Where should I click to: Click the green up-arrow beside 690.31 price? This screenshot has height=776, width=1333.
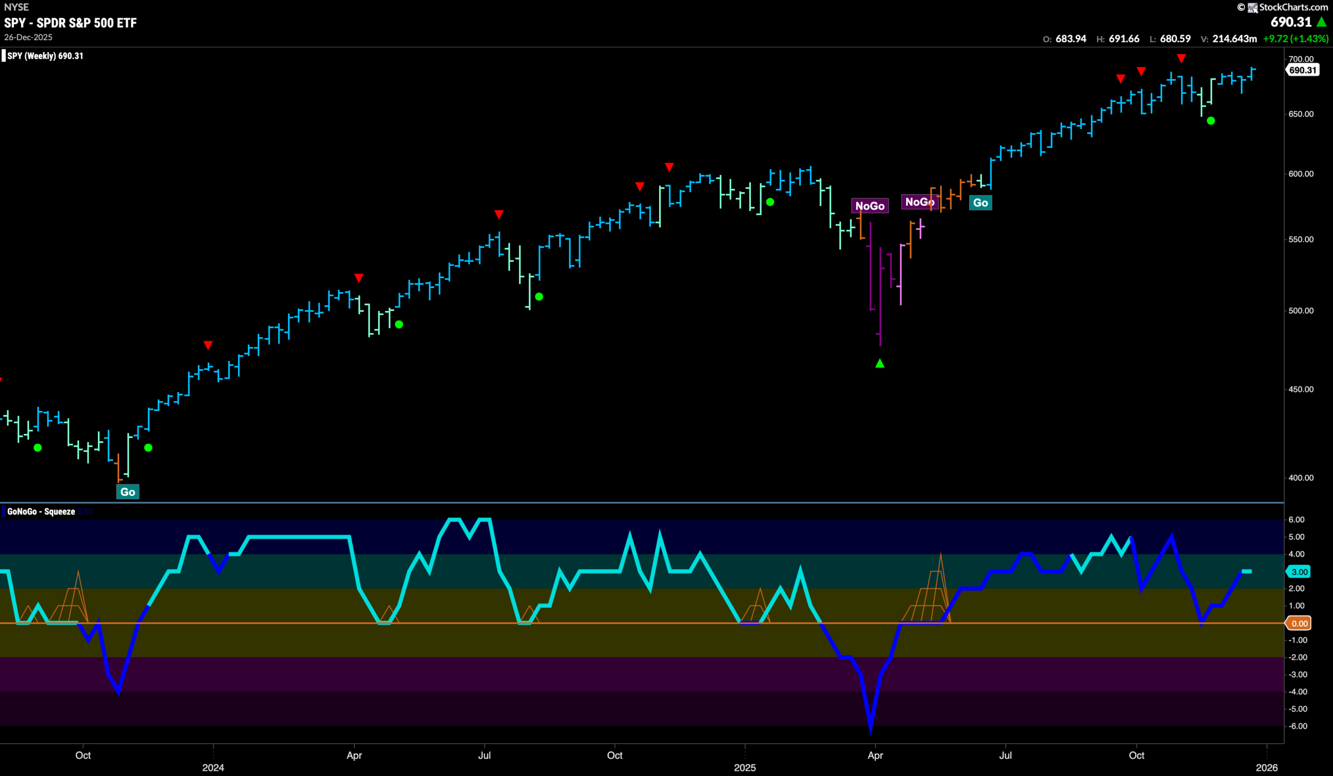click(1322, 22)
